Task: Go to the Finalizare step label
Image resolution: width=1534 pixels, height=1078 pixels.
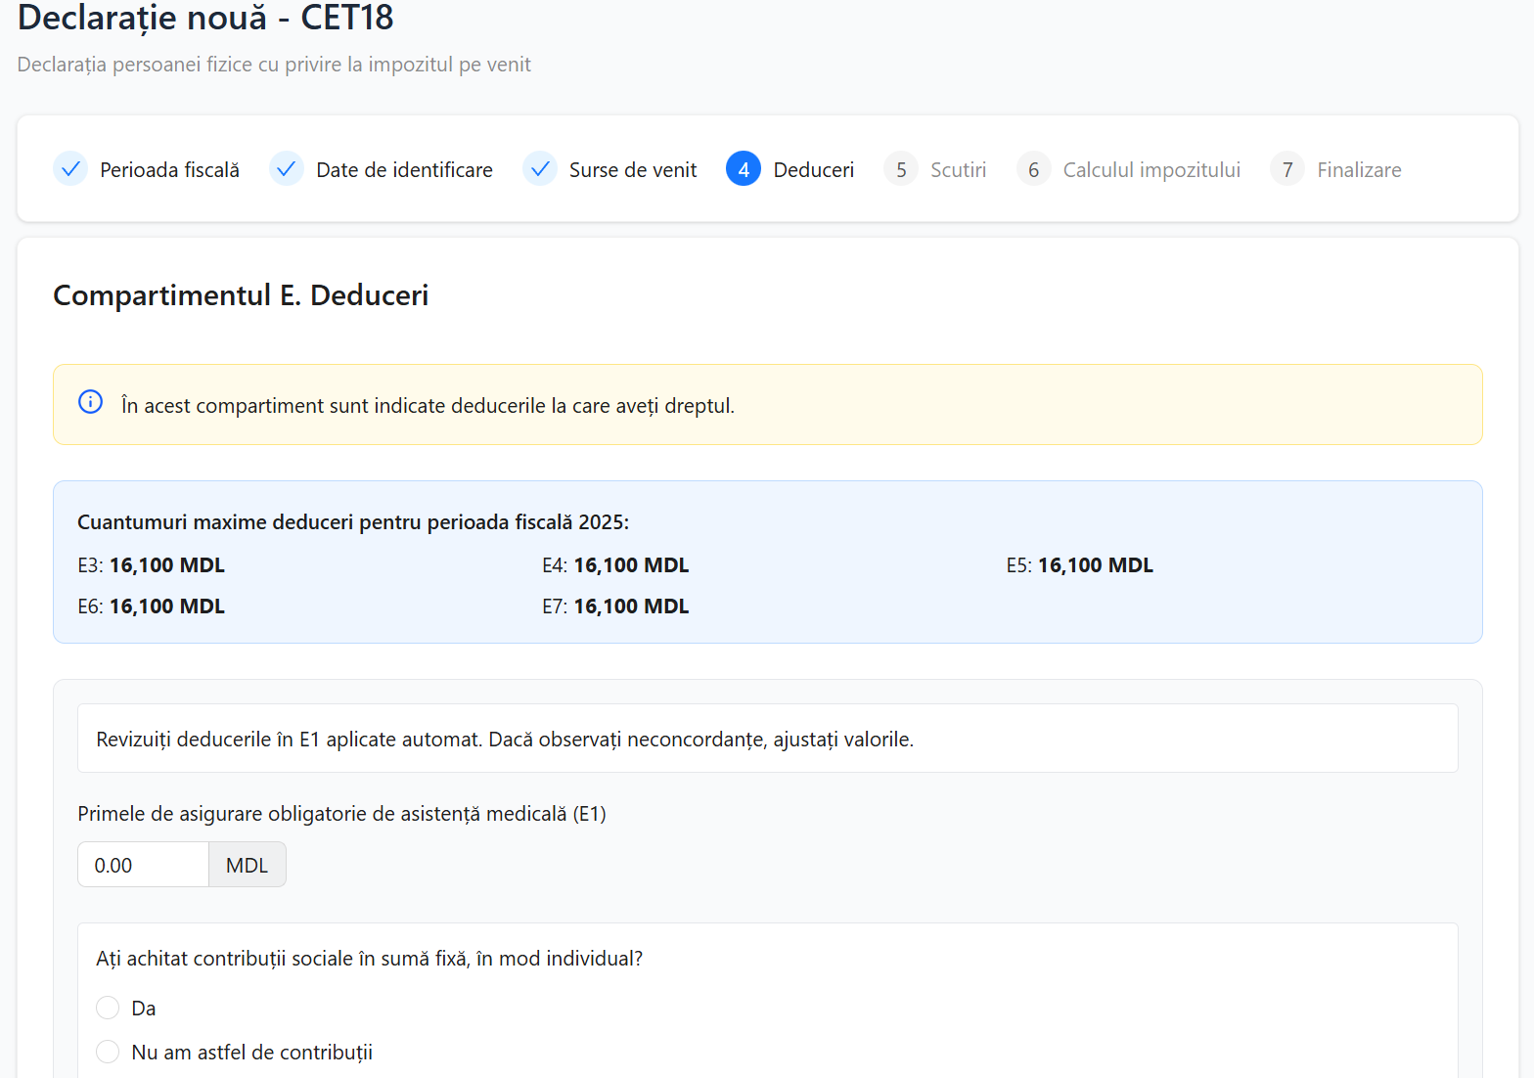Action: (x=1359, y=170)
